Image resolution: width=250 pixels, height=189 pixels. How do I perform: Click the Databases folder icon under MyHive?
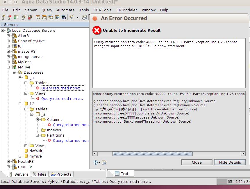coord(20,72)
